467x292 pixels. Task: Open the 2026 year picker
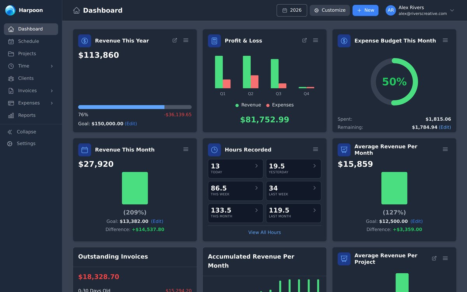[x=292, y=11]
